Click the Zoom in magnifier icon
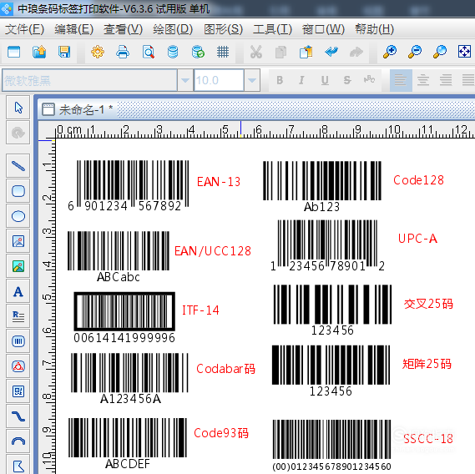The height and width of the screenshot is (474, 475). coord(390,52)
